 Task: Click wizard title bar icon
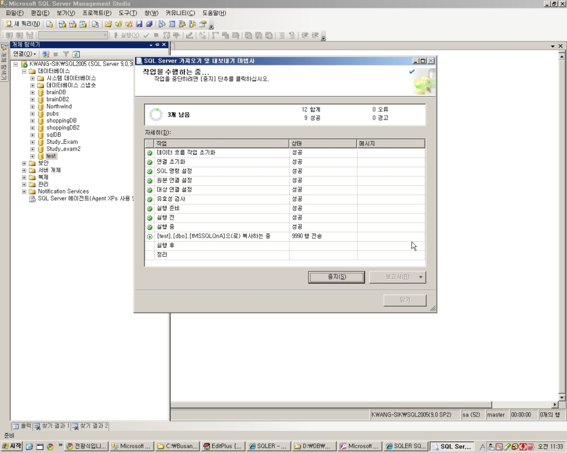coord(139,61)
